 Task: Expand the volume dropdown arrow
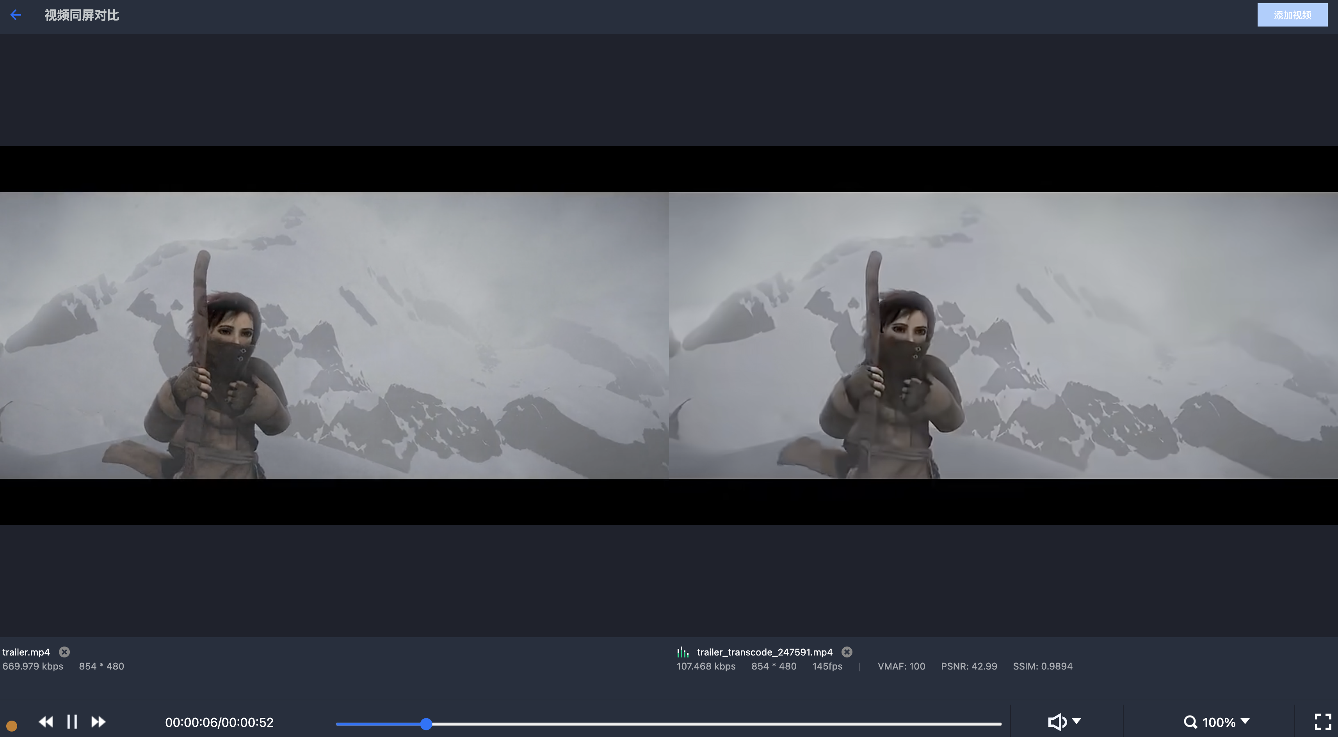(x=1077, y=721)
